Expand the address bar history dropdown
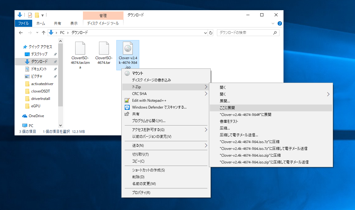Screen dimensions: 355x210 [205, 33]
